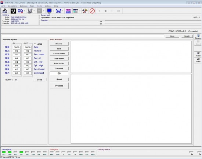This screenshot has height=159, width=202.
Task: Click the Open button near the path field
Action: [x=172, y=36]
